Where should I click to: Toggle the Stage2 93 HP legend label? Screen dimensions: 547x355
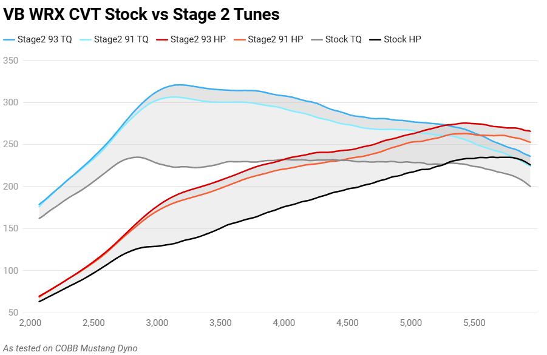click(x=199, y=39)
